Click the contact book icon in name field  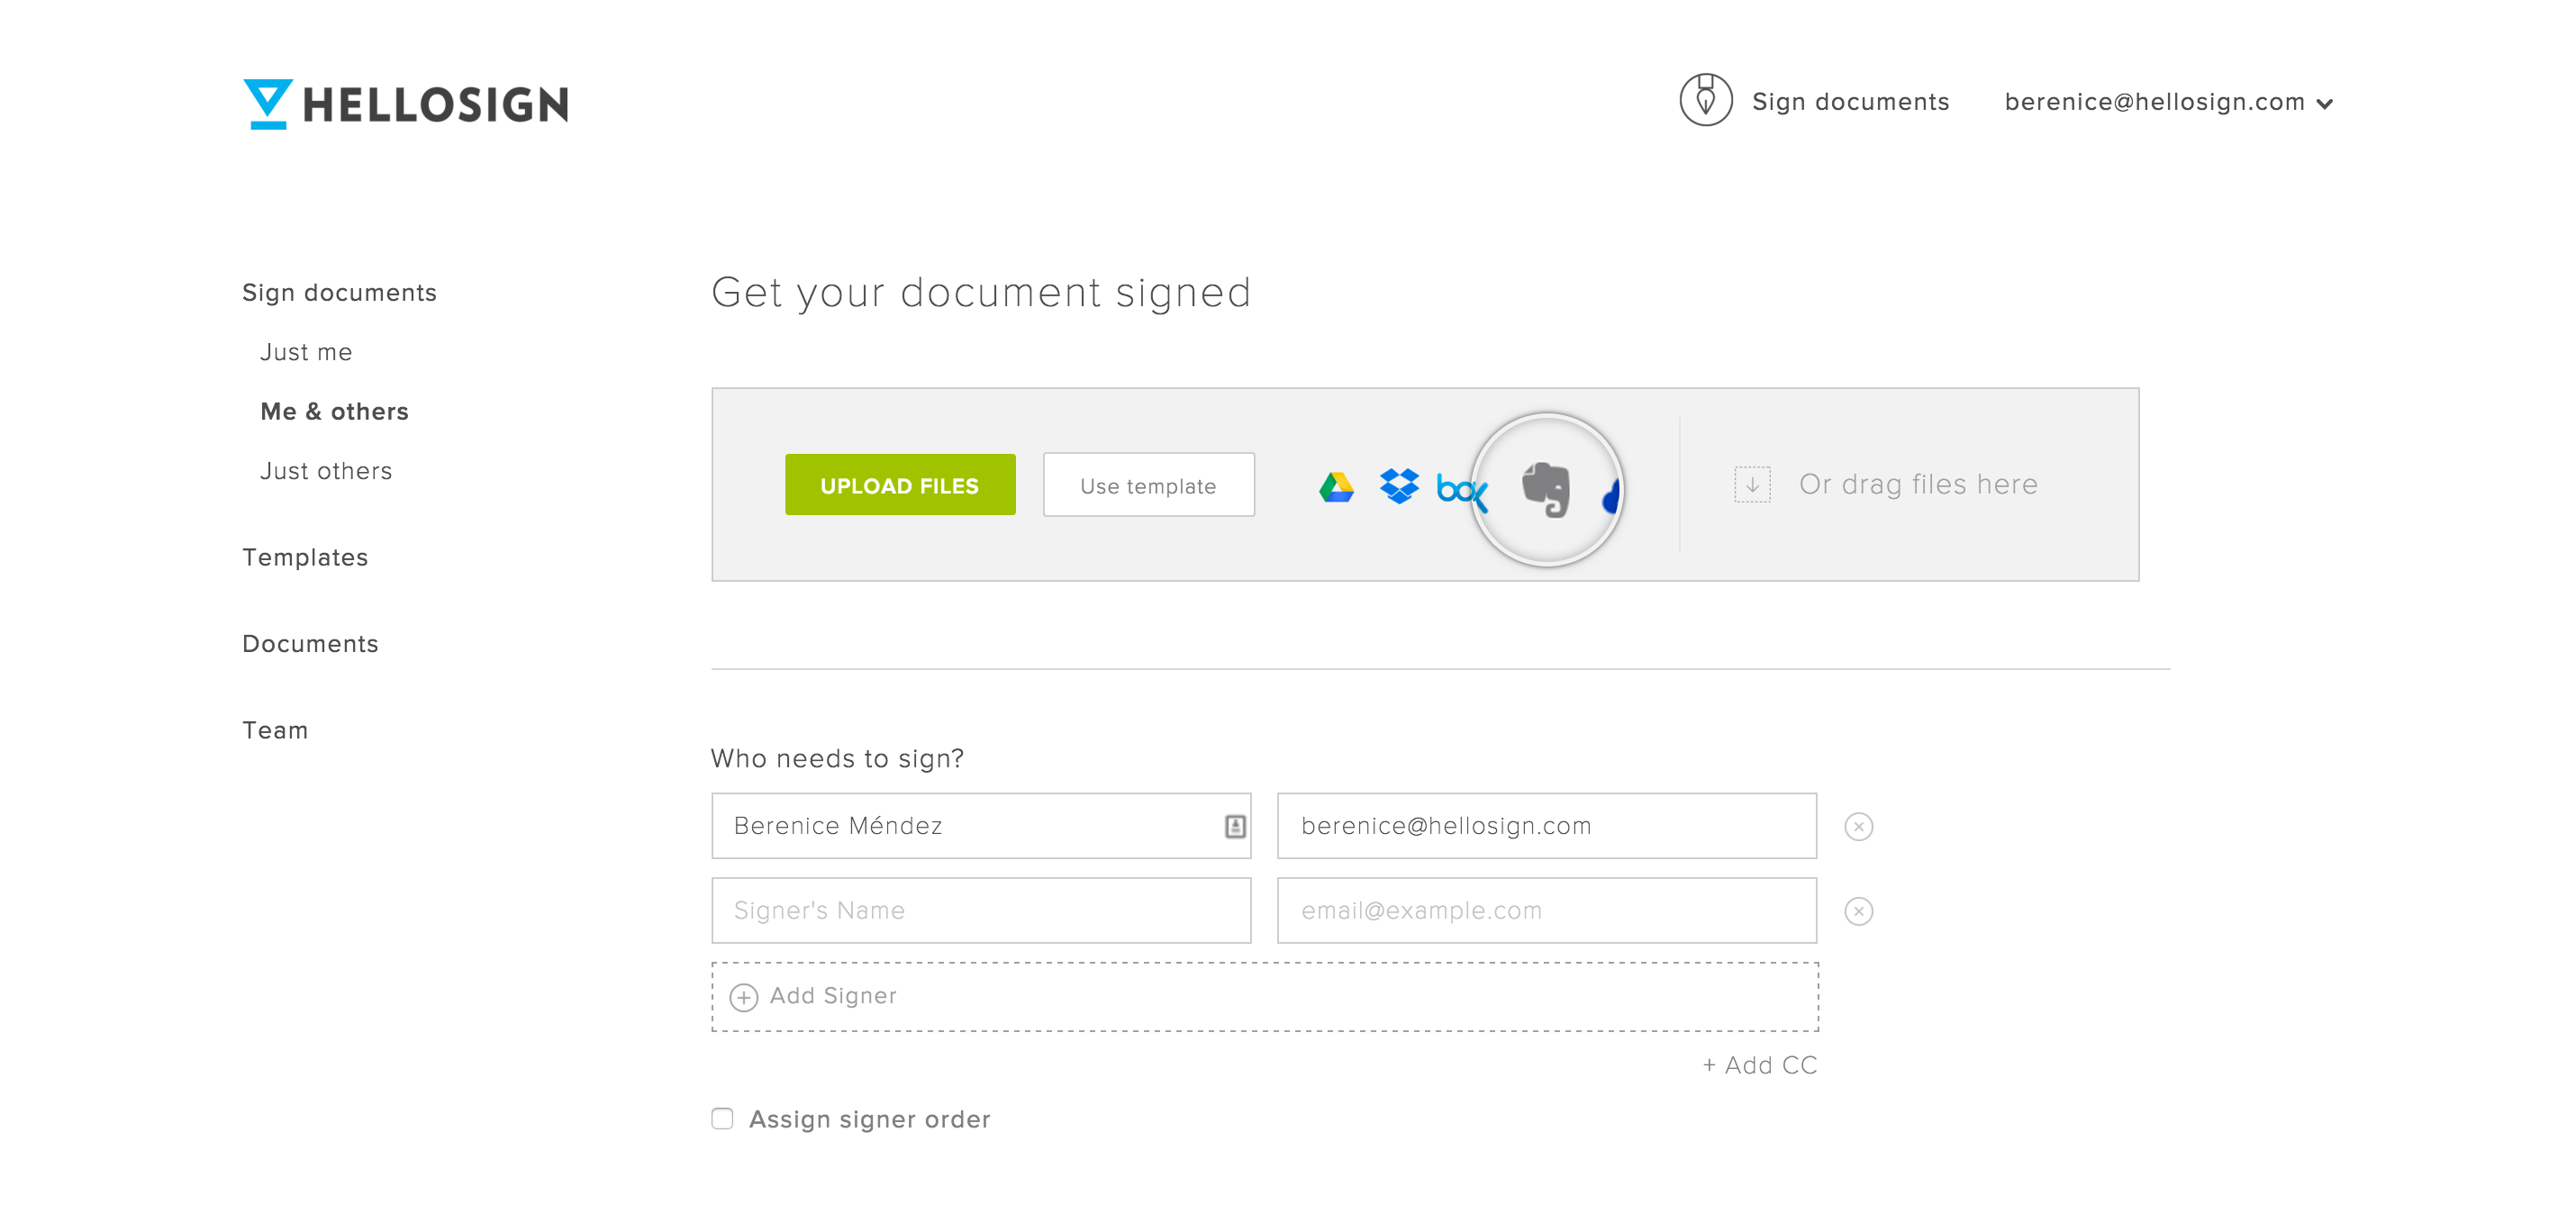coord(1234,826)
